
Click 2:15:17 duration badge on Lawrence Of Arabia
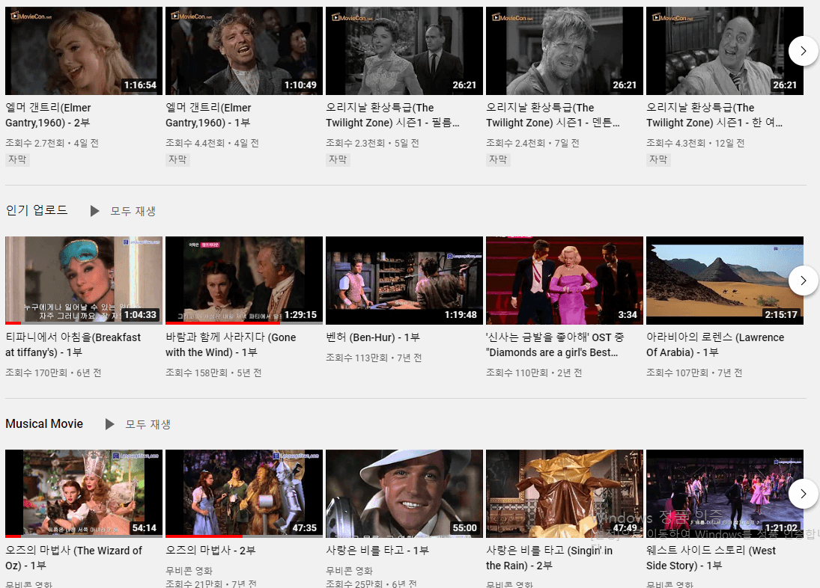click(781, 315)
